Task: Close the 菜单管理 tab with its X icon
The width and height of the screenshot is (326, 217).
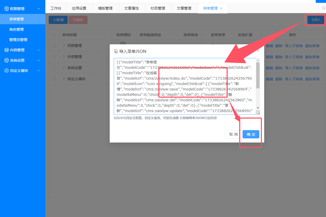Action: point(221,8)
